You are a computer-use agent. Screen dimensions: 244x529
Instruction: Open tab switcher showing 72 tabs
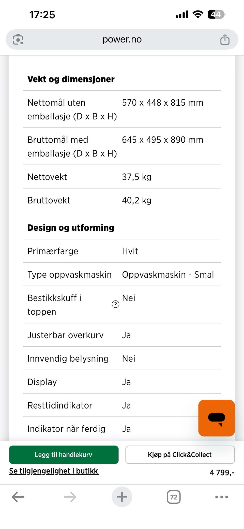(x=174, y=497)
